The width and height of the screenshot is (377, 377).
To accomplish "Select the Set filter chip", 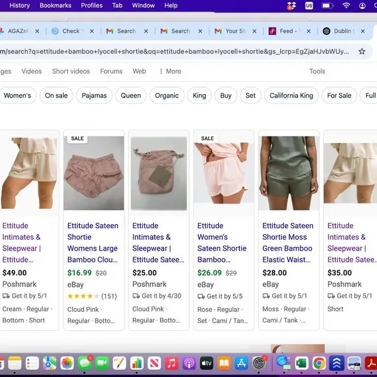I will point(250,96).
